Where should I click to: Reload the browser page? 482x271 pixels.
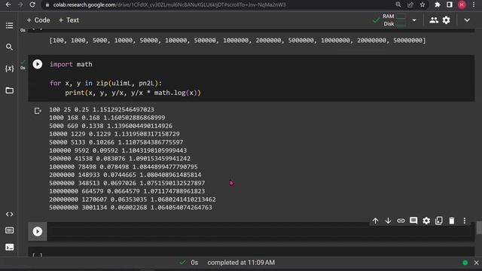pyautogui.click(x=32, y=5)
